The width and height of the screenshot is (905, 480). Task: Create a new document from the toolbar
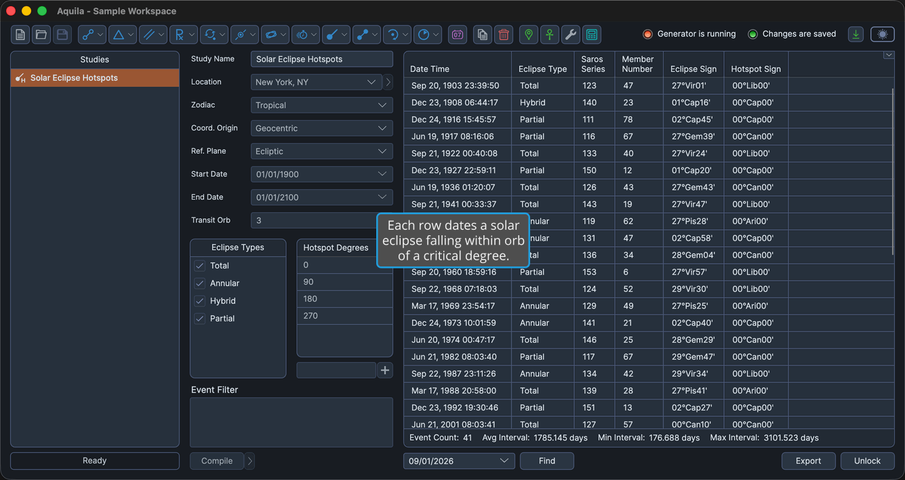(x=20, y=35)
